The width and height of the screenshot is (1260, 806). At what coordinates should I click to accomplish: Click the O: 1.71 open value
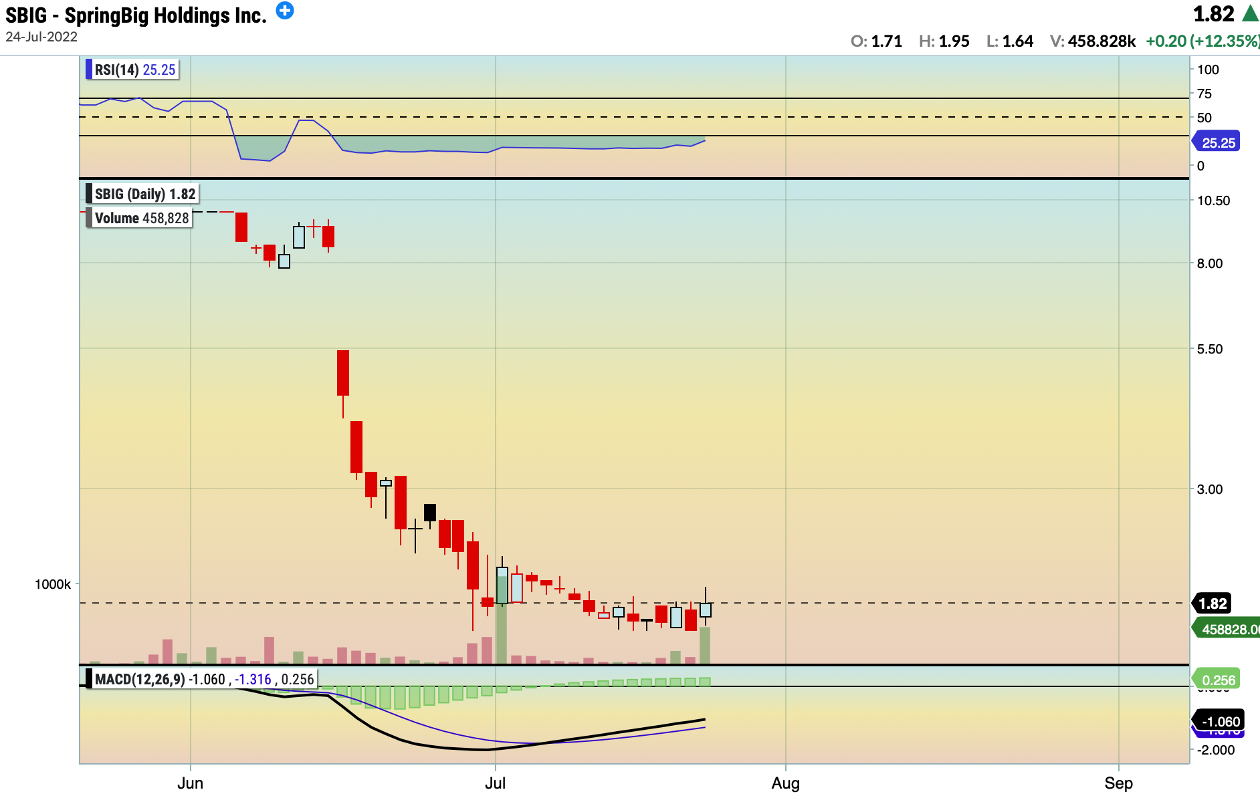point(876,41)
